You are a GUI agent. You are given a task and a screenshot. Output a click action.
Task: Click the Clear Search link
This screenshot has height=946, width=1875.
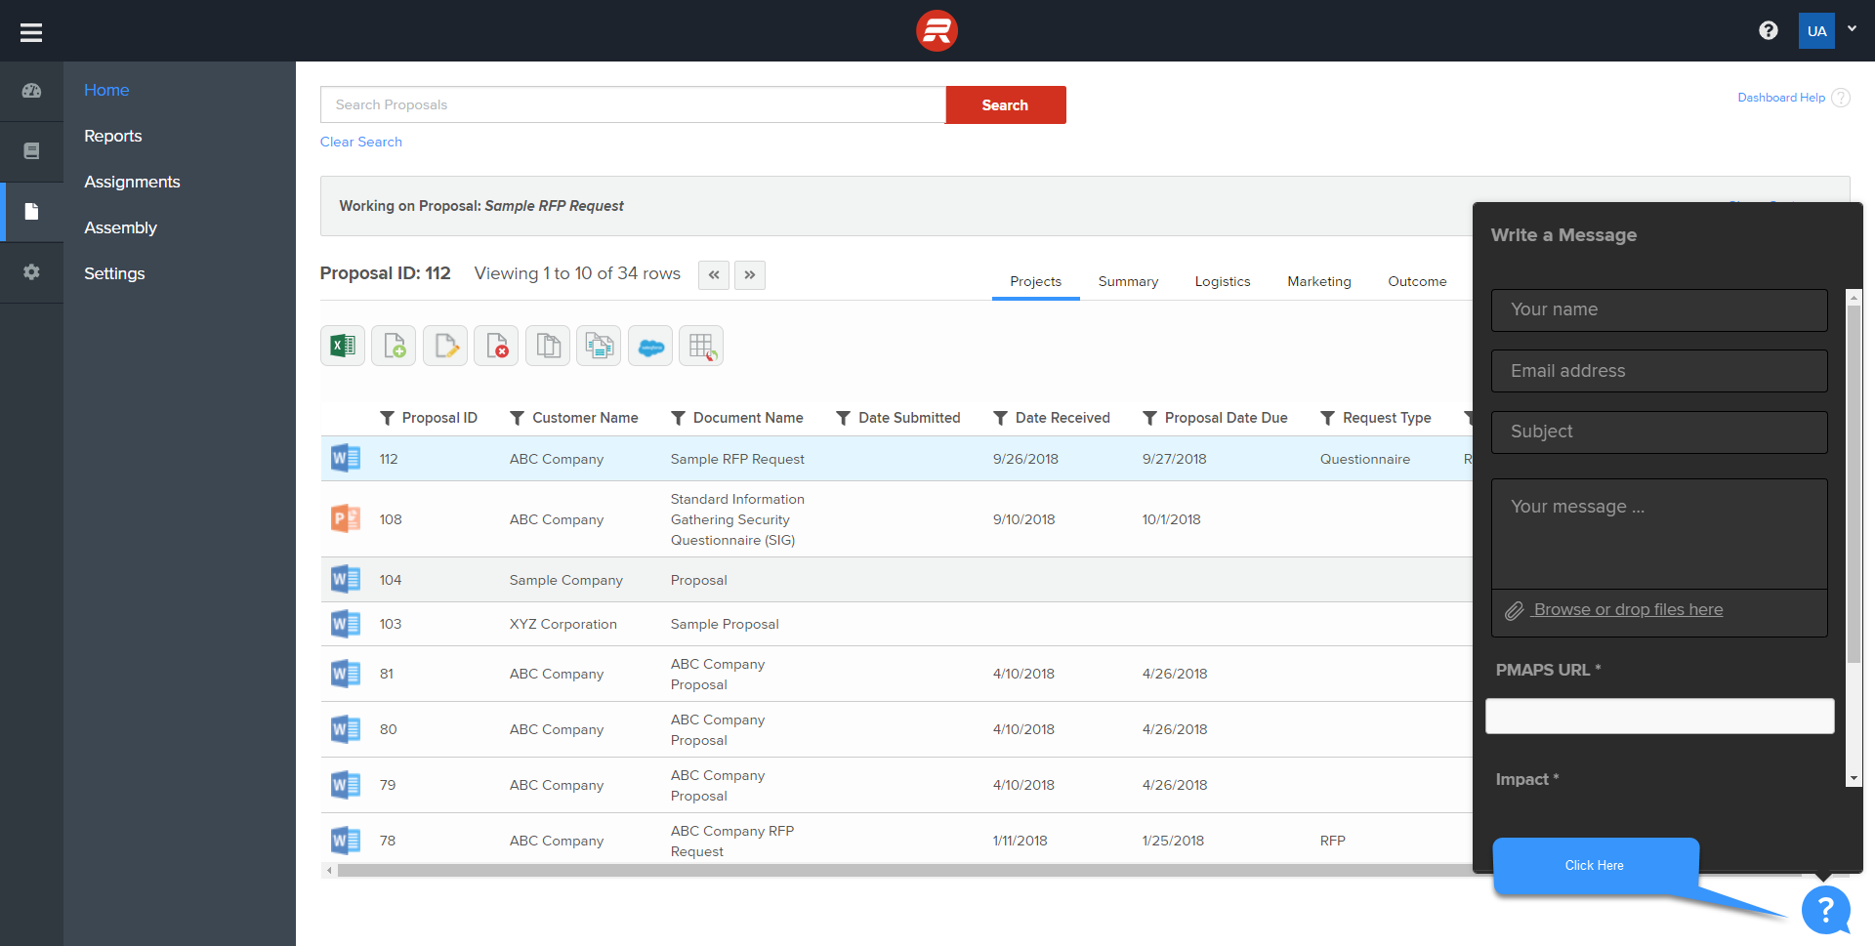point(360,142)
